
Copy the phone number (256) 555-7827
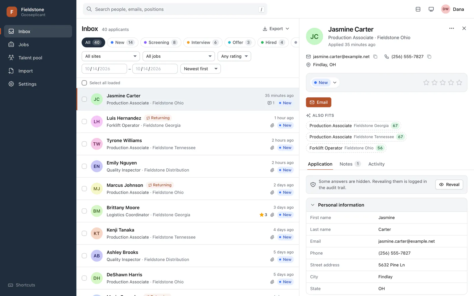[429, 57]
